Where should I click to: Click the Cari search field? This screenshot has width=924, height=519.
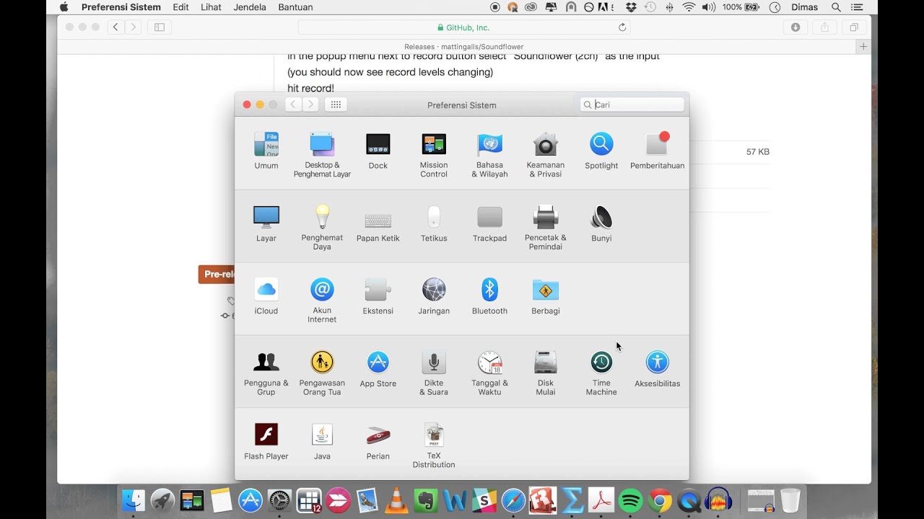(632, 105)
